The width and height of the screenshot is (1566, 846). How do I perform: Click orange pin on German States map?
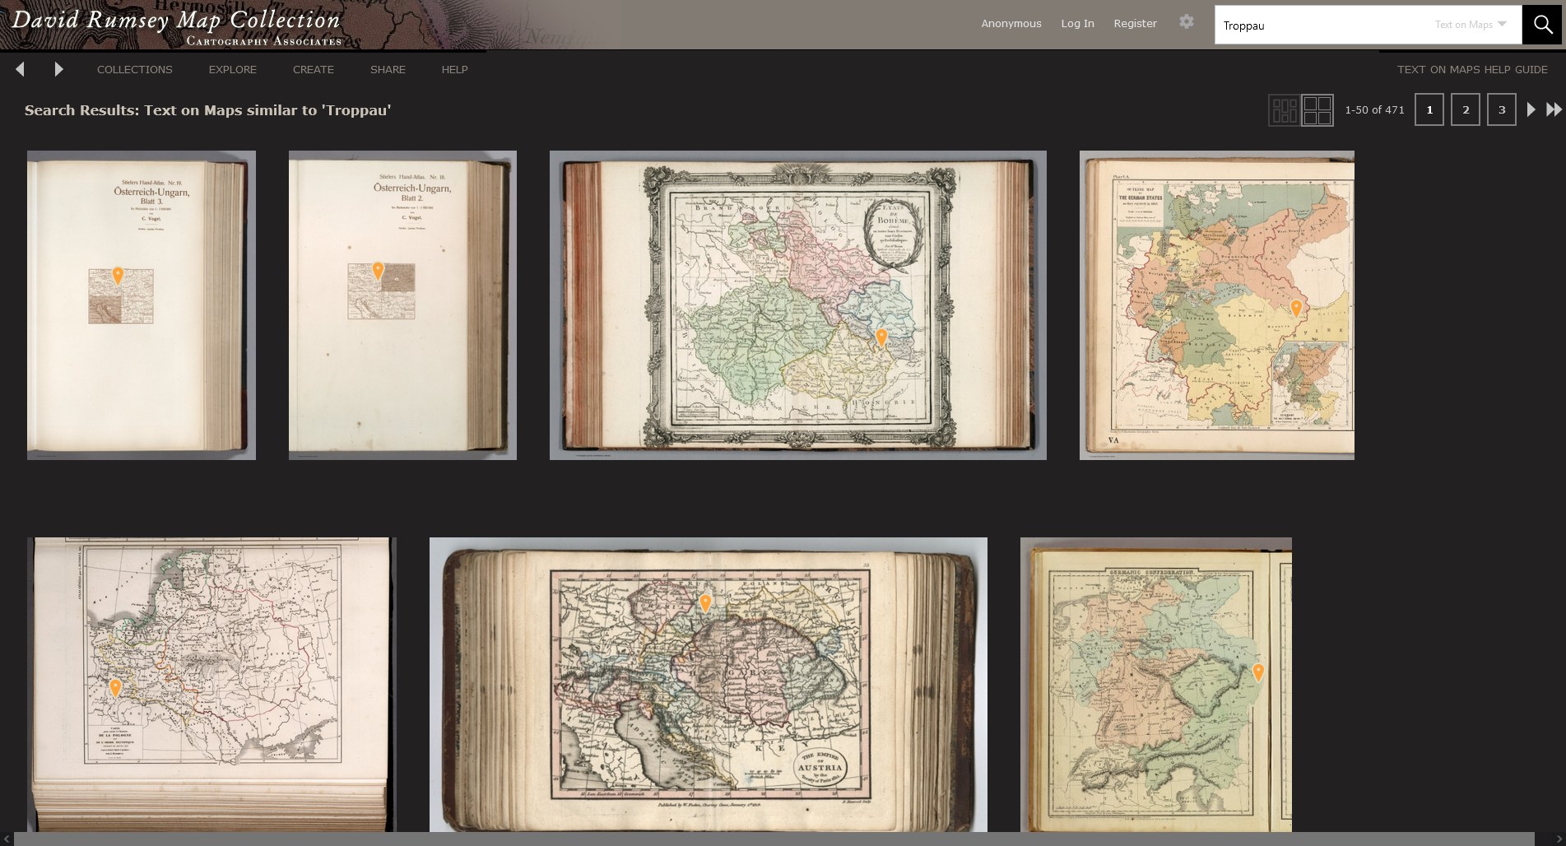click(x=1296, y=309)
